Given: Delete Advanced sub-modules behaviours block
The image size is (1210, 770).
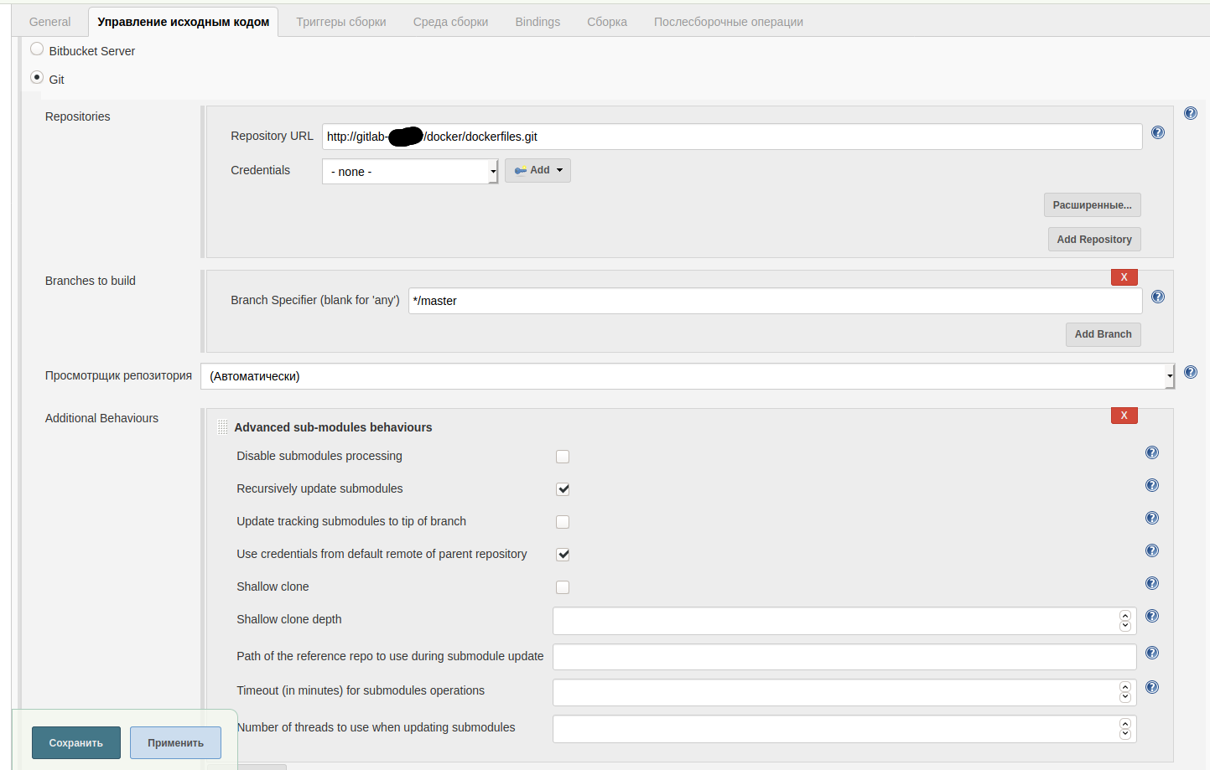Looking at the screenshot, I should (x=1124, y=416).
